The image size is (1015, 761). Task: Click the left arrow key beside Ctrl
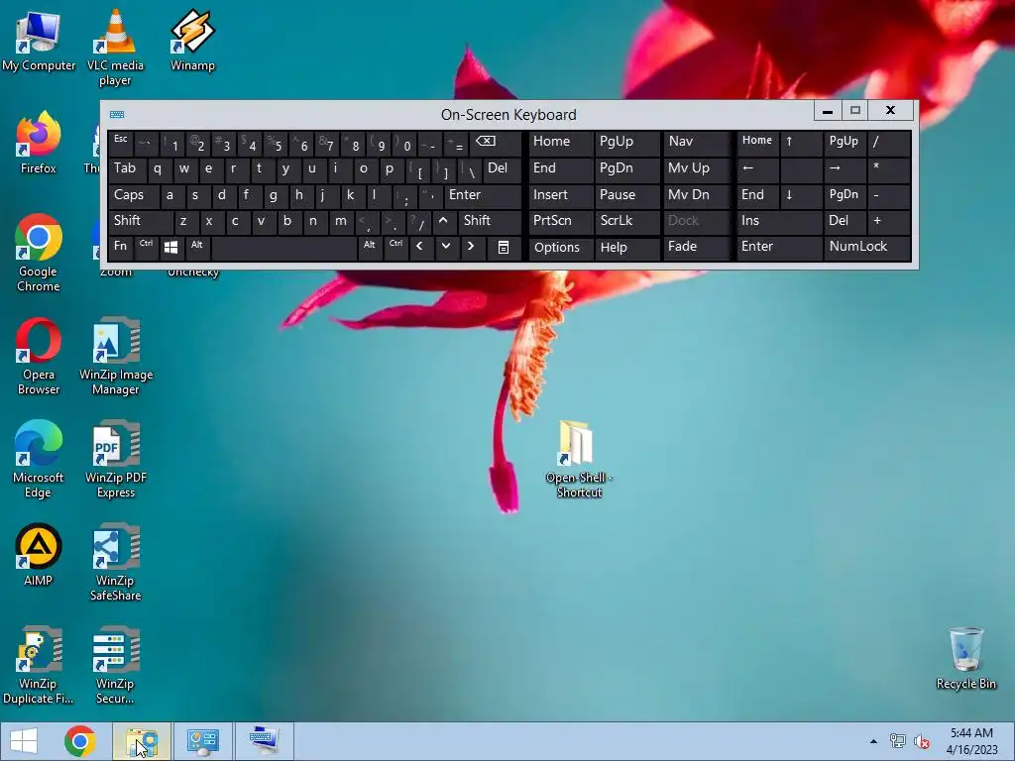(x=420, y=247)
